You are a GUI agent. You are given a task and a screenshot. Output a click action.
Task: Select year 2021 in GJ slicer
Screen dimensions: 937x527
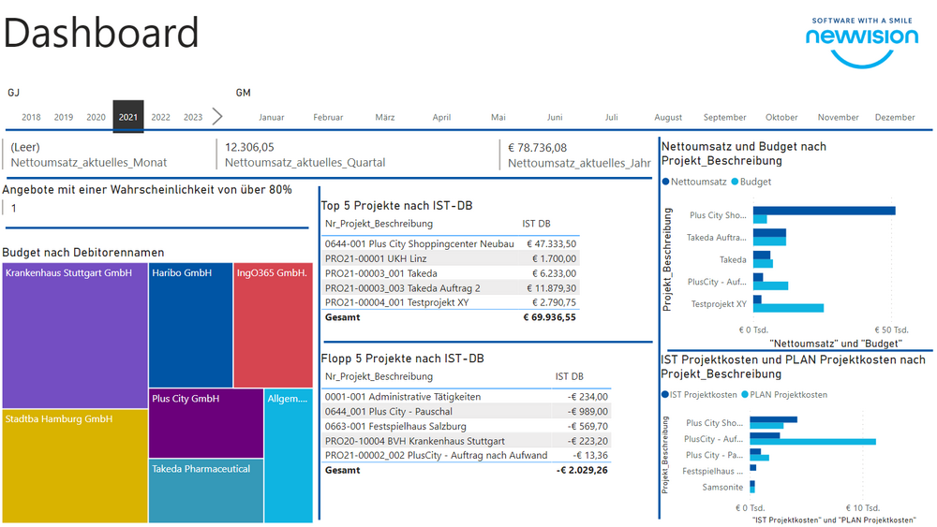(128, 117)
